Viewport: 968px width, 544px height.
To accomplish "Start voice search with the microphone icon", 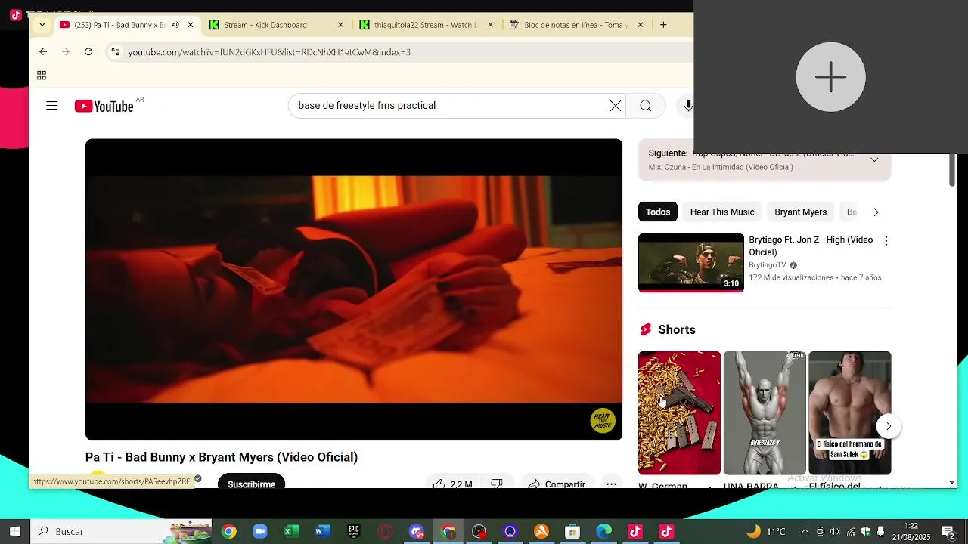I will click(x=688, y=106).
